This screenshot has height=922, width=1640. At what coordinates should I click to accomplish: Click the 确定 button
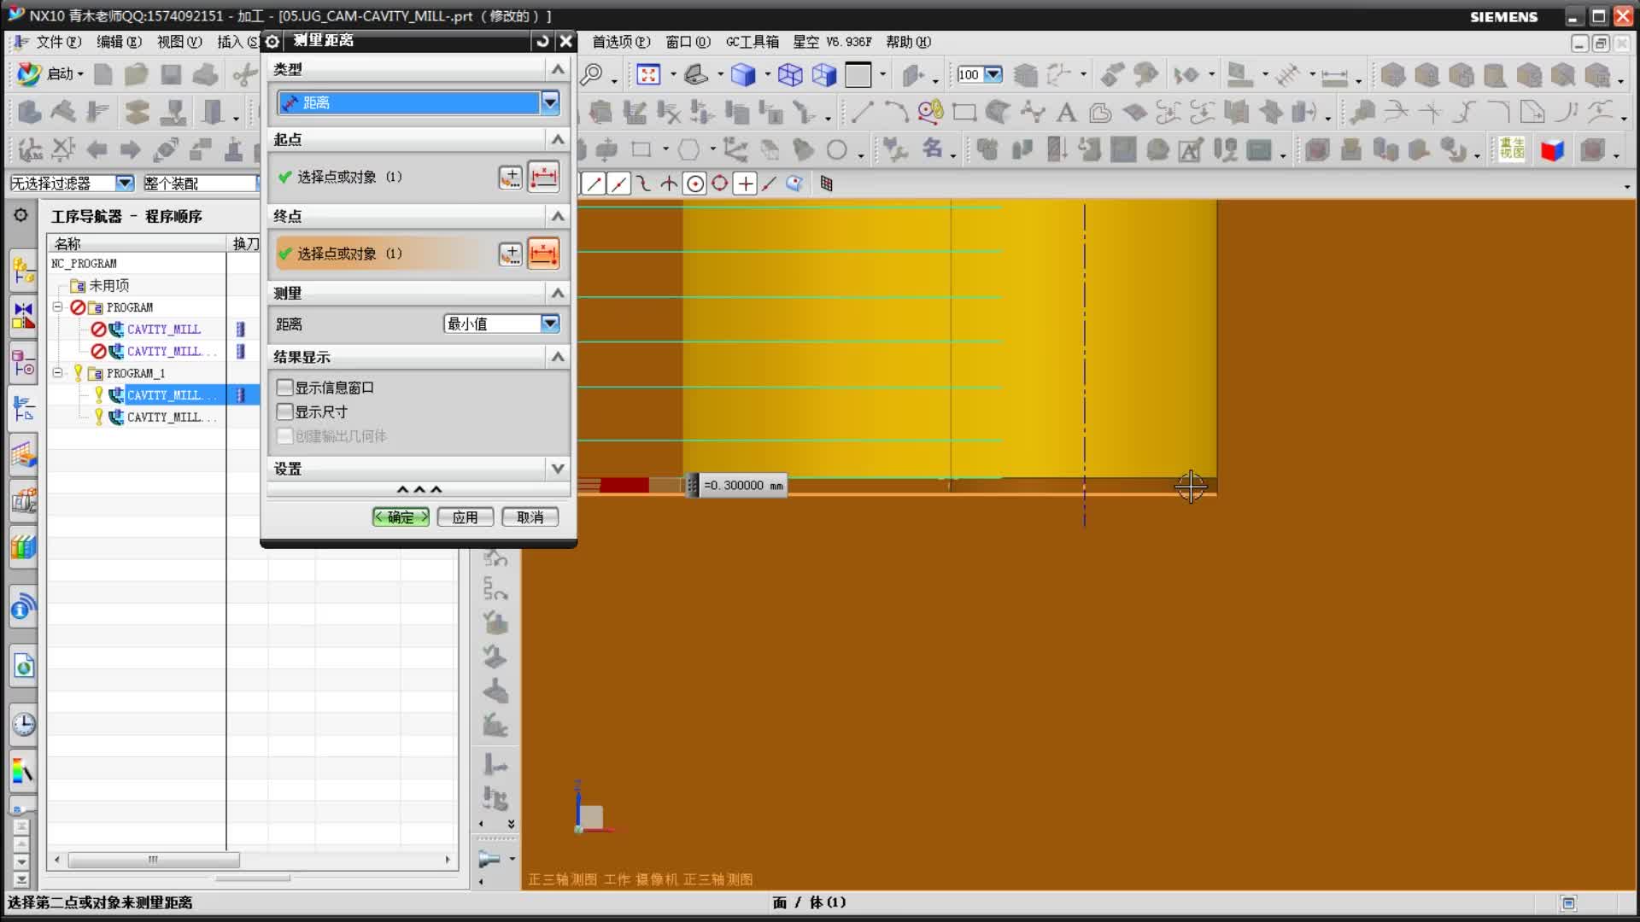pos(401,517)
